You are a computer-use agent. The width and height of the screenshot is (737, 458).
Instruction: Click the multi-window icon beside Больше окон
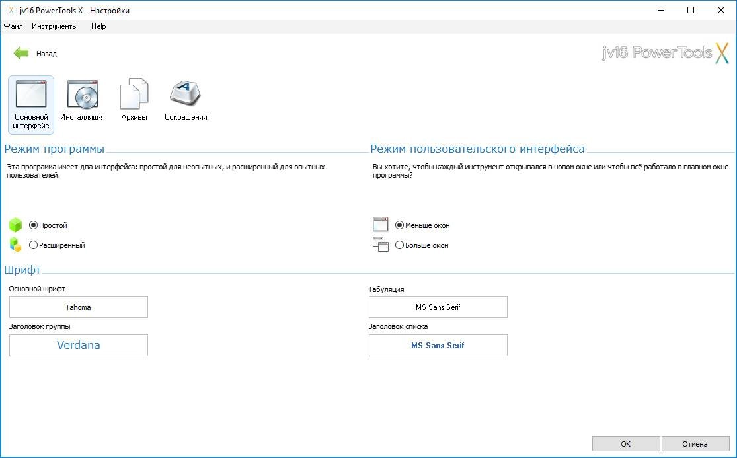(380, 245)
